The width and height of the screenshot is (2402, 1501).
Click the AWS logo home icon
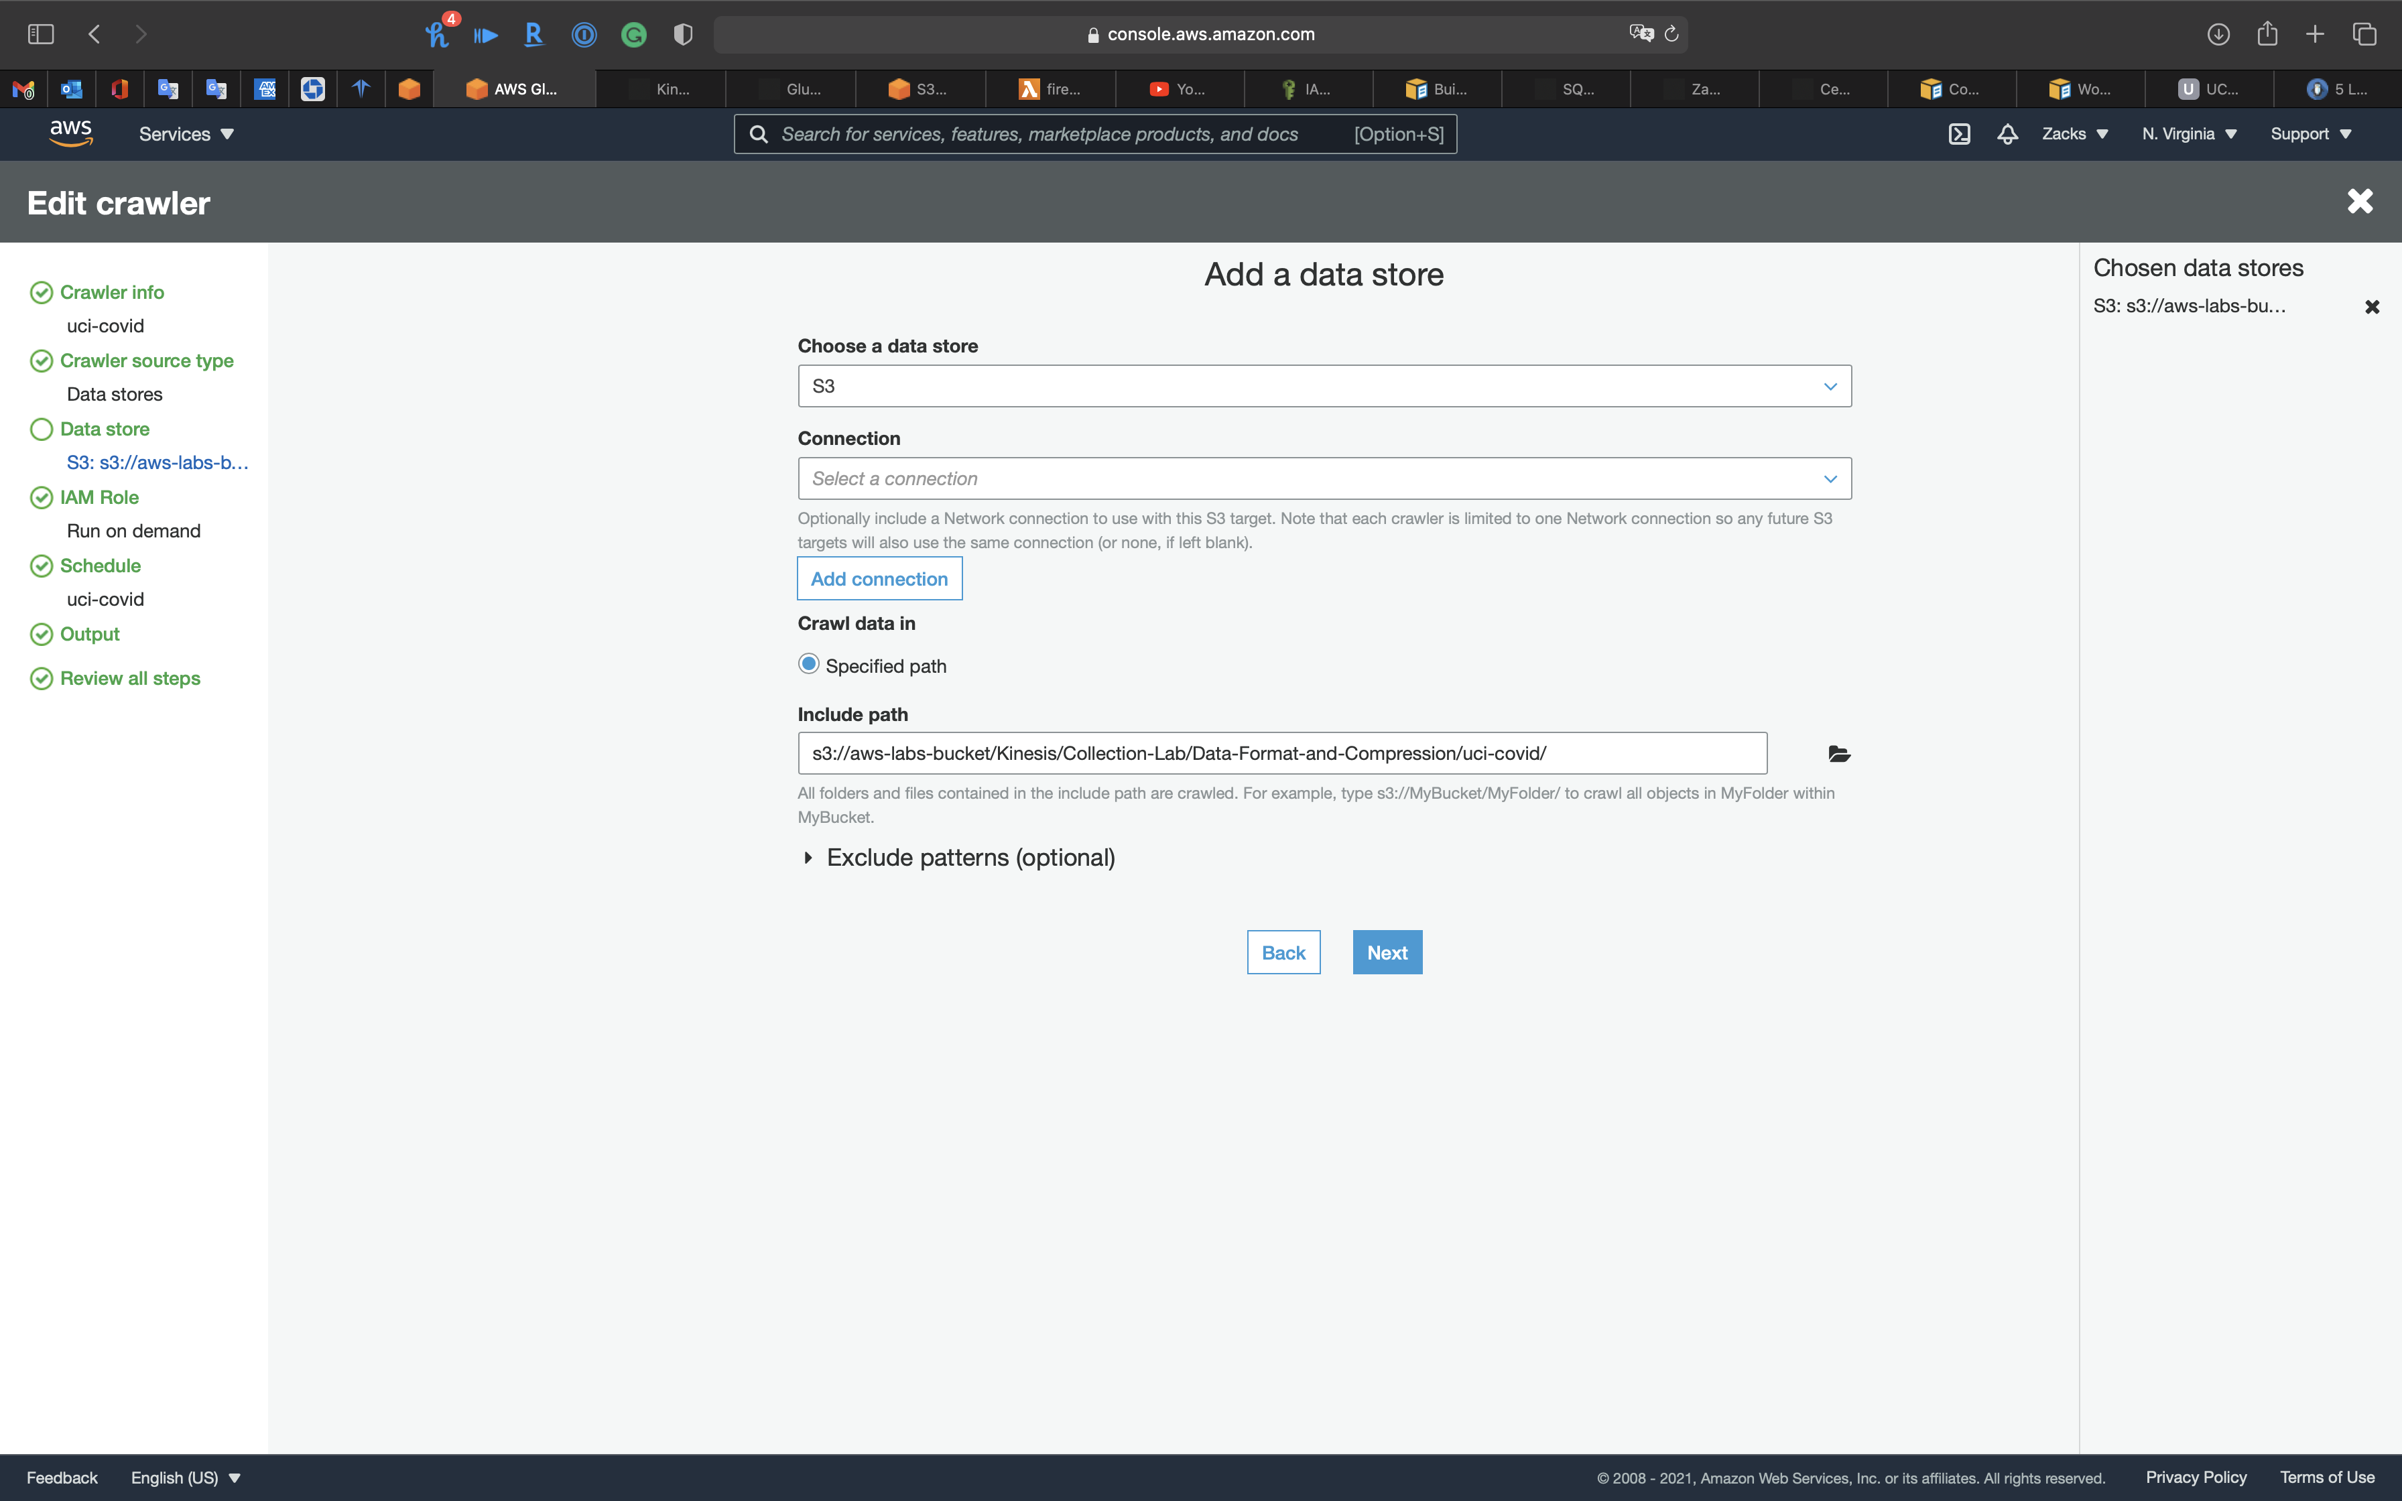coord(70,133)
